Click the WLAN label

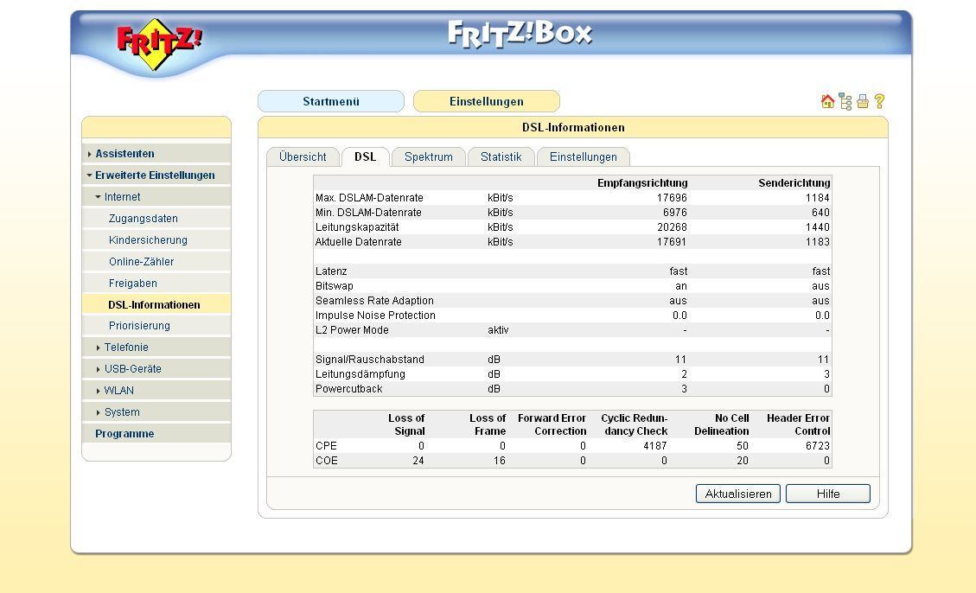(119, 391)
